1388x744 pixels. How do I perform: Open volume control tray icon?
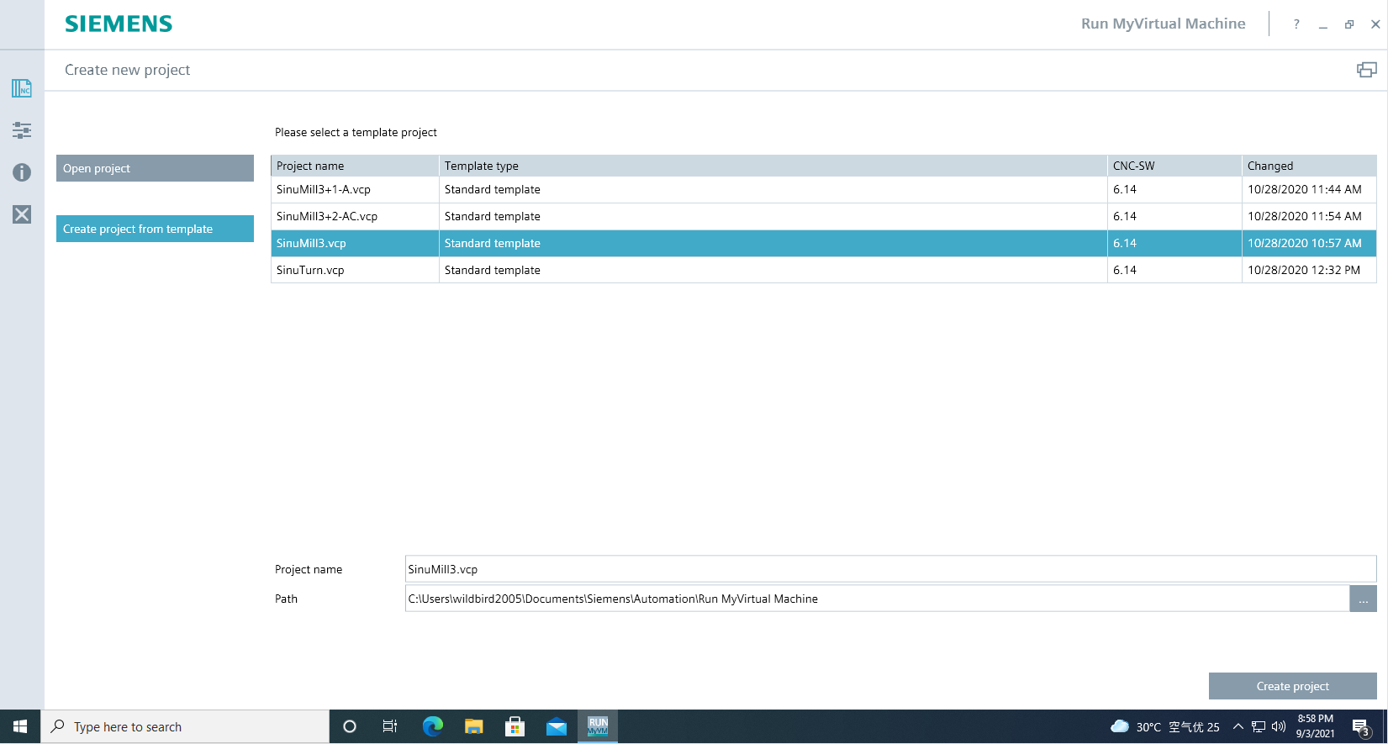(x=1279, y=726)
